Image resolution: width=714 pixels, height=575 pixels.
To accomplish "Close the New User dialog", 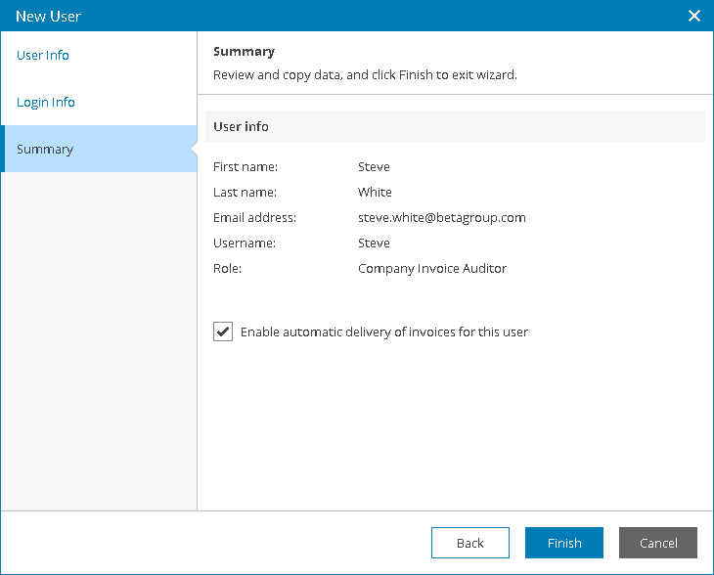I will [x=694, y=16].
